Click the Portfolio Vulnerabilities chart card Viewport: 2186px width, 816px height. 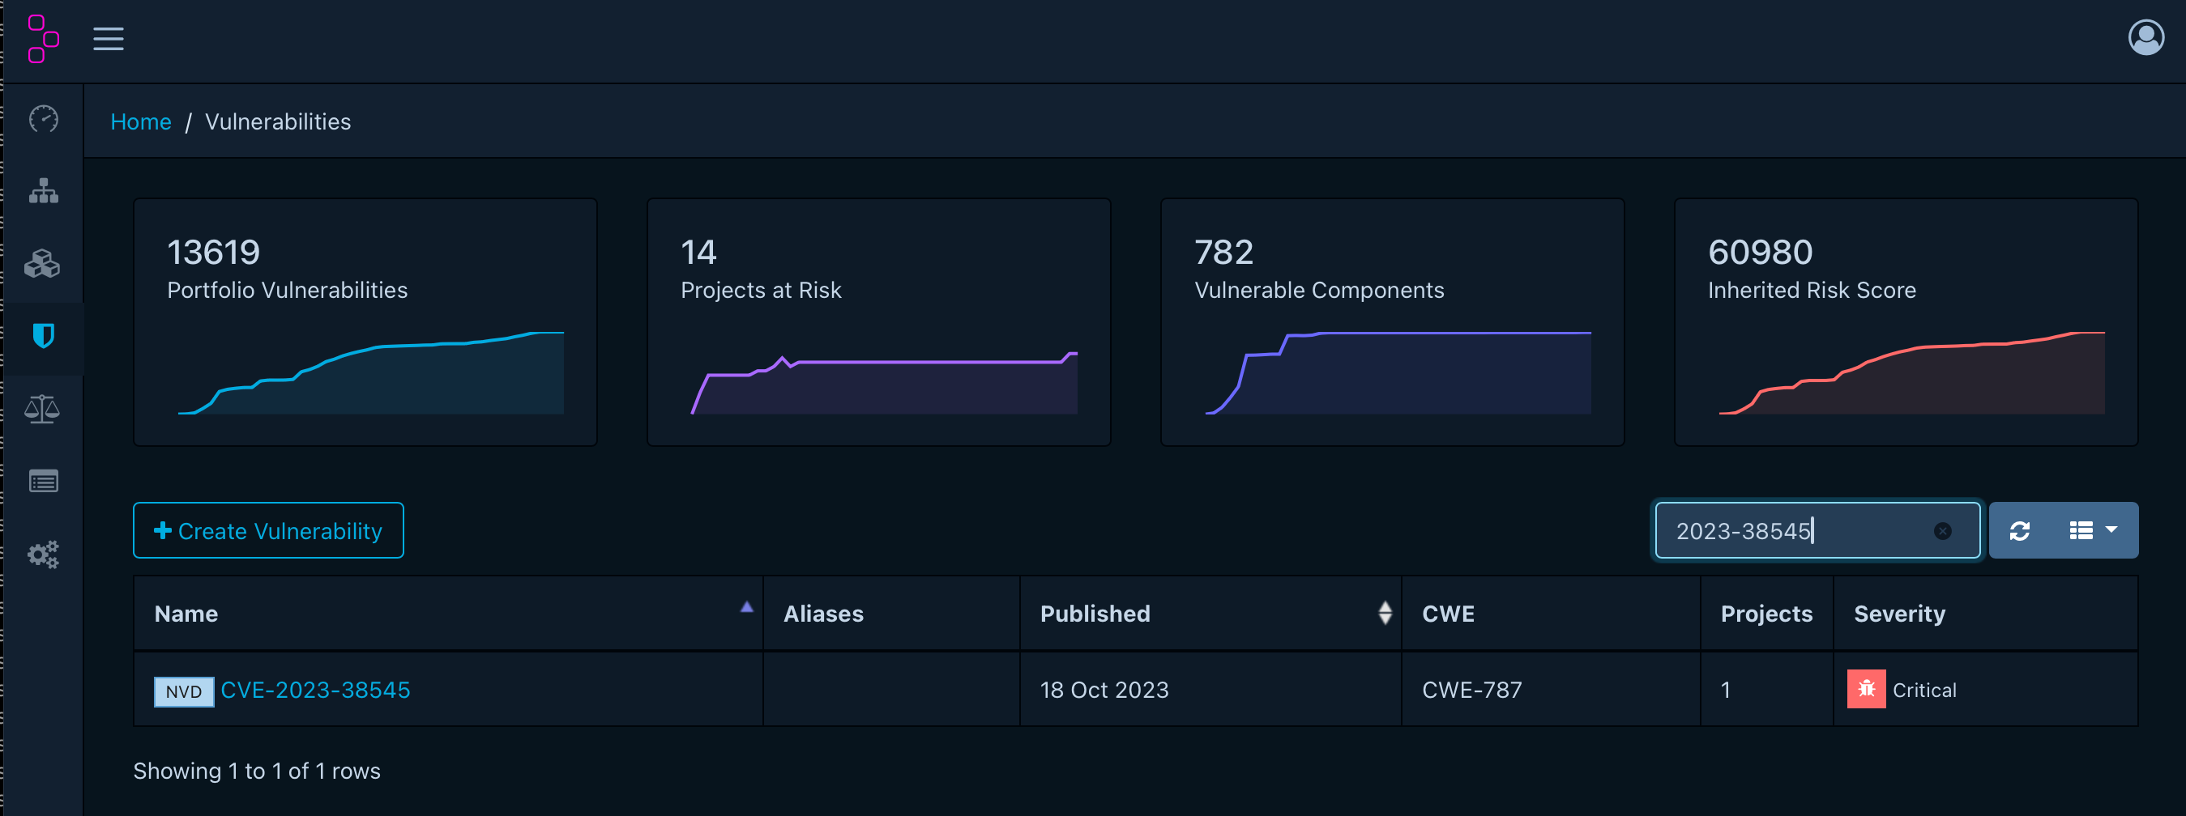365,322
